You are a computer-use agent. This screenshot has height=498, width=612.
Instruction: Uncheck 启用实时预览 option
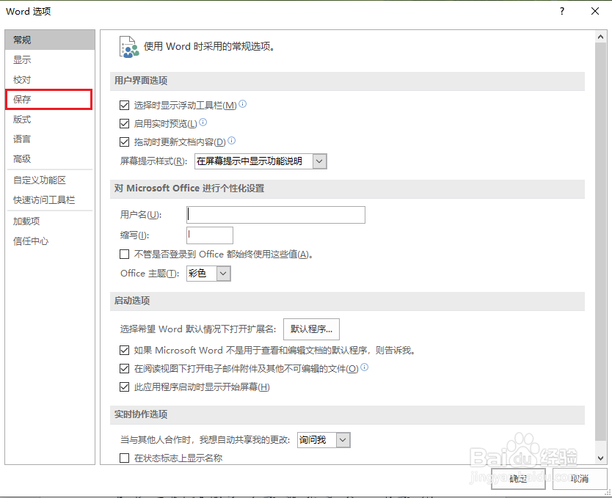125,123
